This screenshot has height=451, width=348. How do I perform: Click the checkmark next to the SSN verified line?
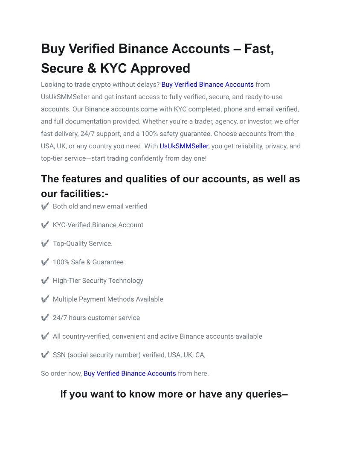[45, 355]
